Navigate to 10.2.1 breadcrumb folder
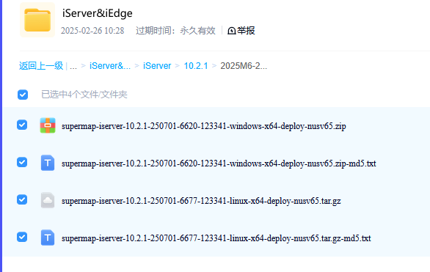Viewport: 430px width, 272px height. [x=196, y=66]
